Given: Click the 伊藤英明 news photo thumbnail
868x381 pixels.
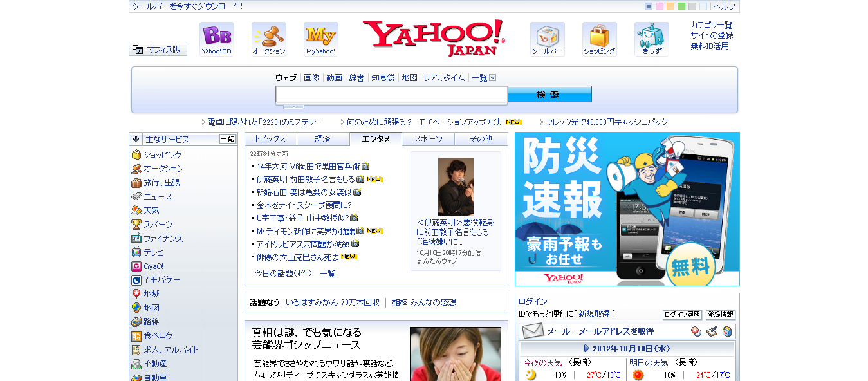Looking at the screenshot, I should 456,187.
